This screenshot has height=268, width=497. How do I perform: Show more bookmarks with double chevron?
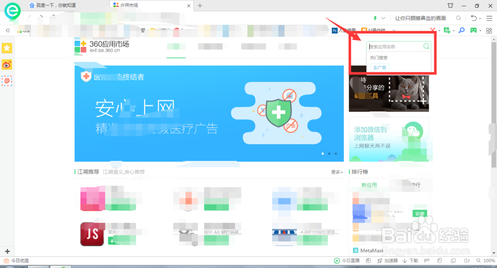pyautogui.click(x=394, y=30)
